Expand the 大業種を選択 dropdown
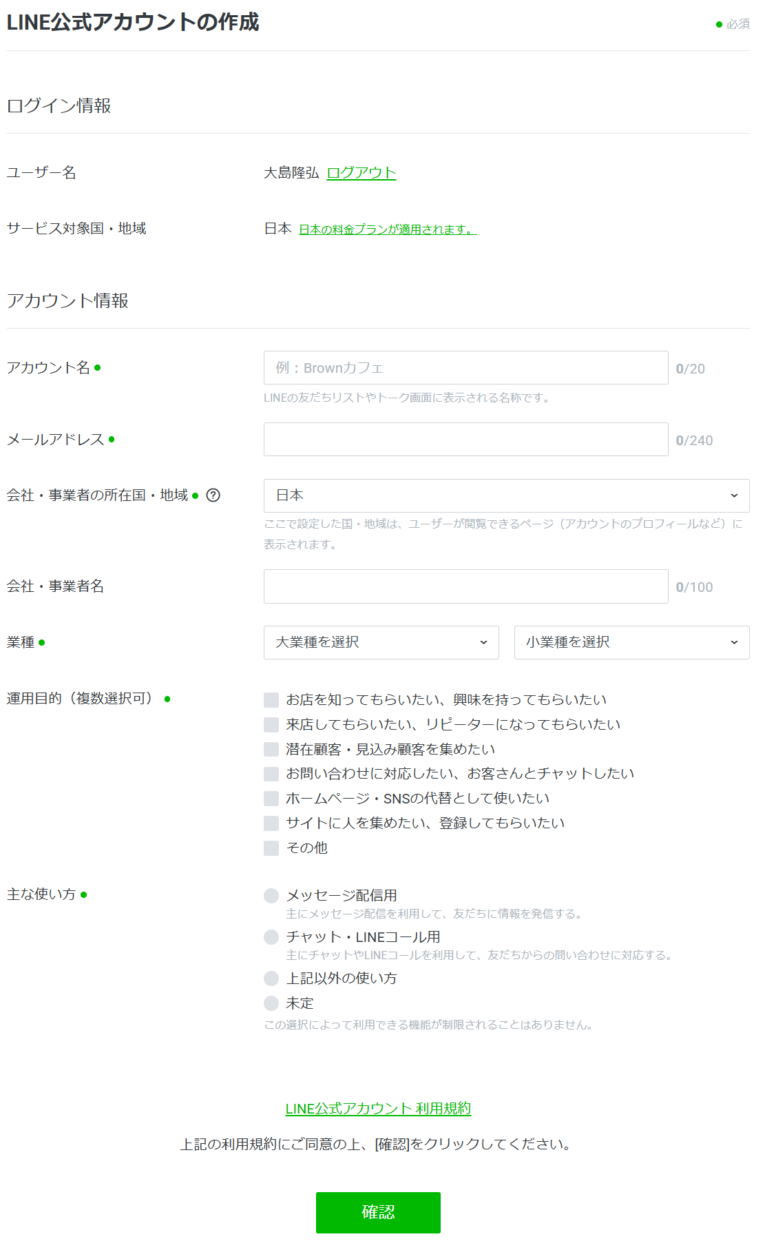The height and width of the screenshot is (1250, 765). (x=381, y=643)
